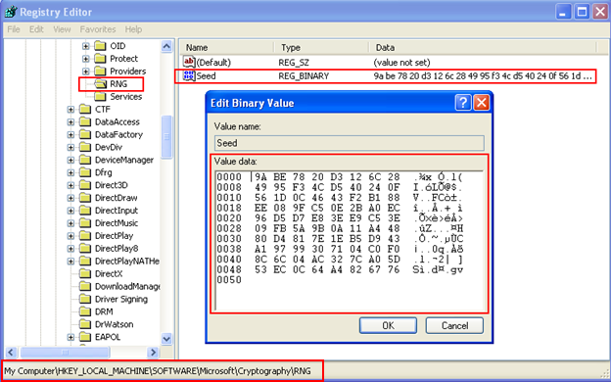Expand the EAPOL key
Image resolution: width=611 pixels, height=382 pixels.
[x=70, y=338]
